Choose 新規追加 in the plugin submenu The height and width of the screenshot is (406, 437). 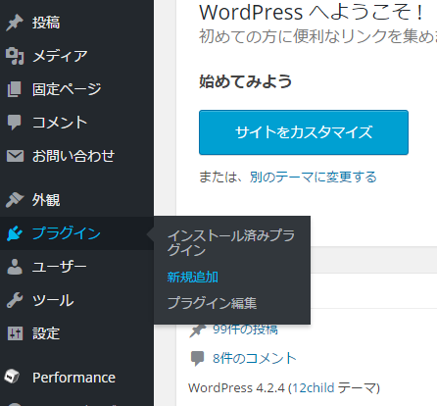(193, 277)
